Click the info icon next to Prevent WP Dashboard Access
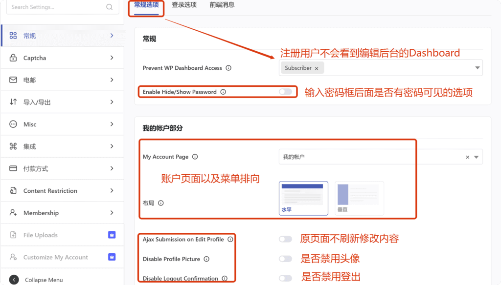This screenshot has height=285, width=501. pyautogui.click(x=228, y=68)
